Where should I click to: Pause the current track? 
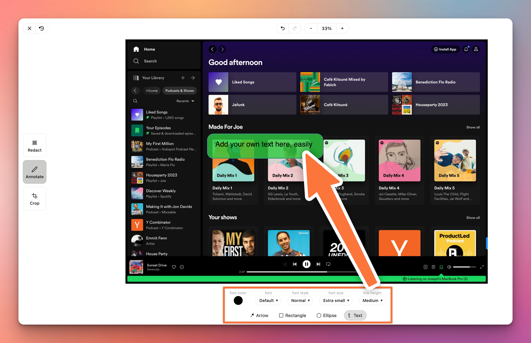[306, 264]
